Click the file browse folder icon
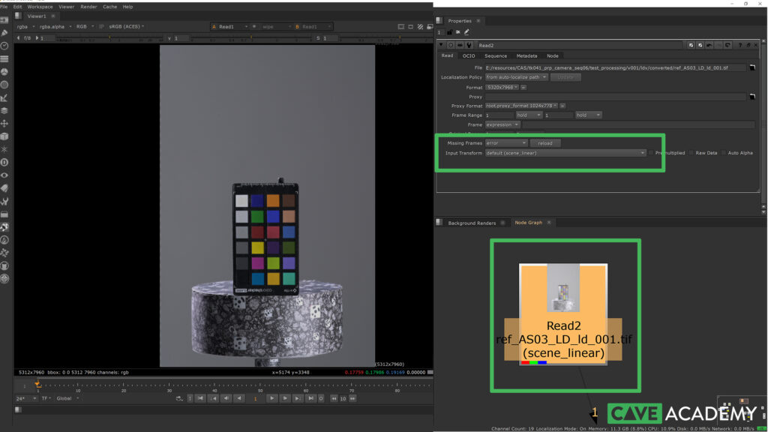This screenshot has width=768, height=432. pos(751,67)
